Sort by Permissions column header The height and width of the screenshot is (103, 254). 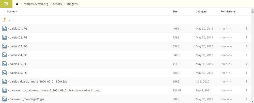pyautogui.click(x=228, y=11)
